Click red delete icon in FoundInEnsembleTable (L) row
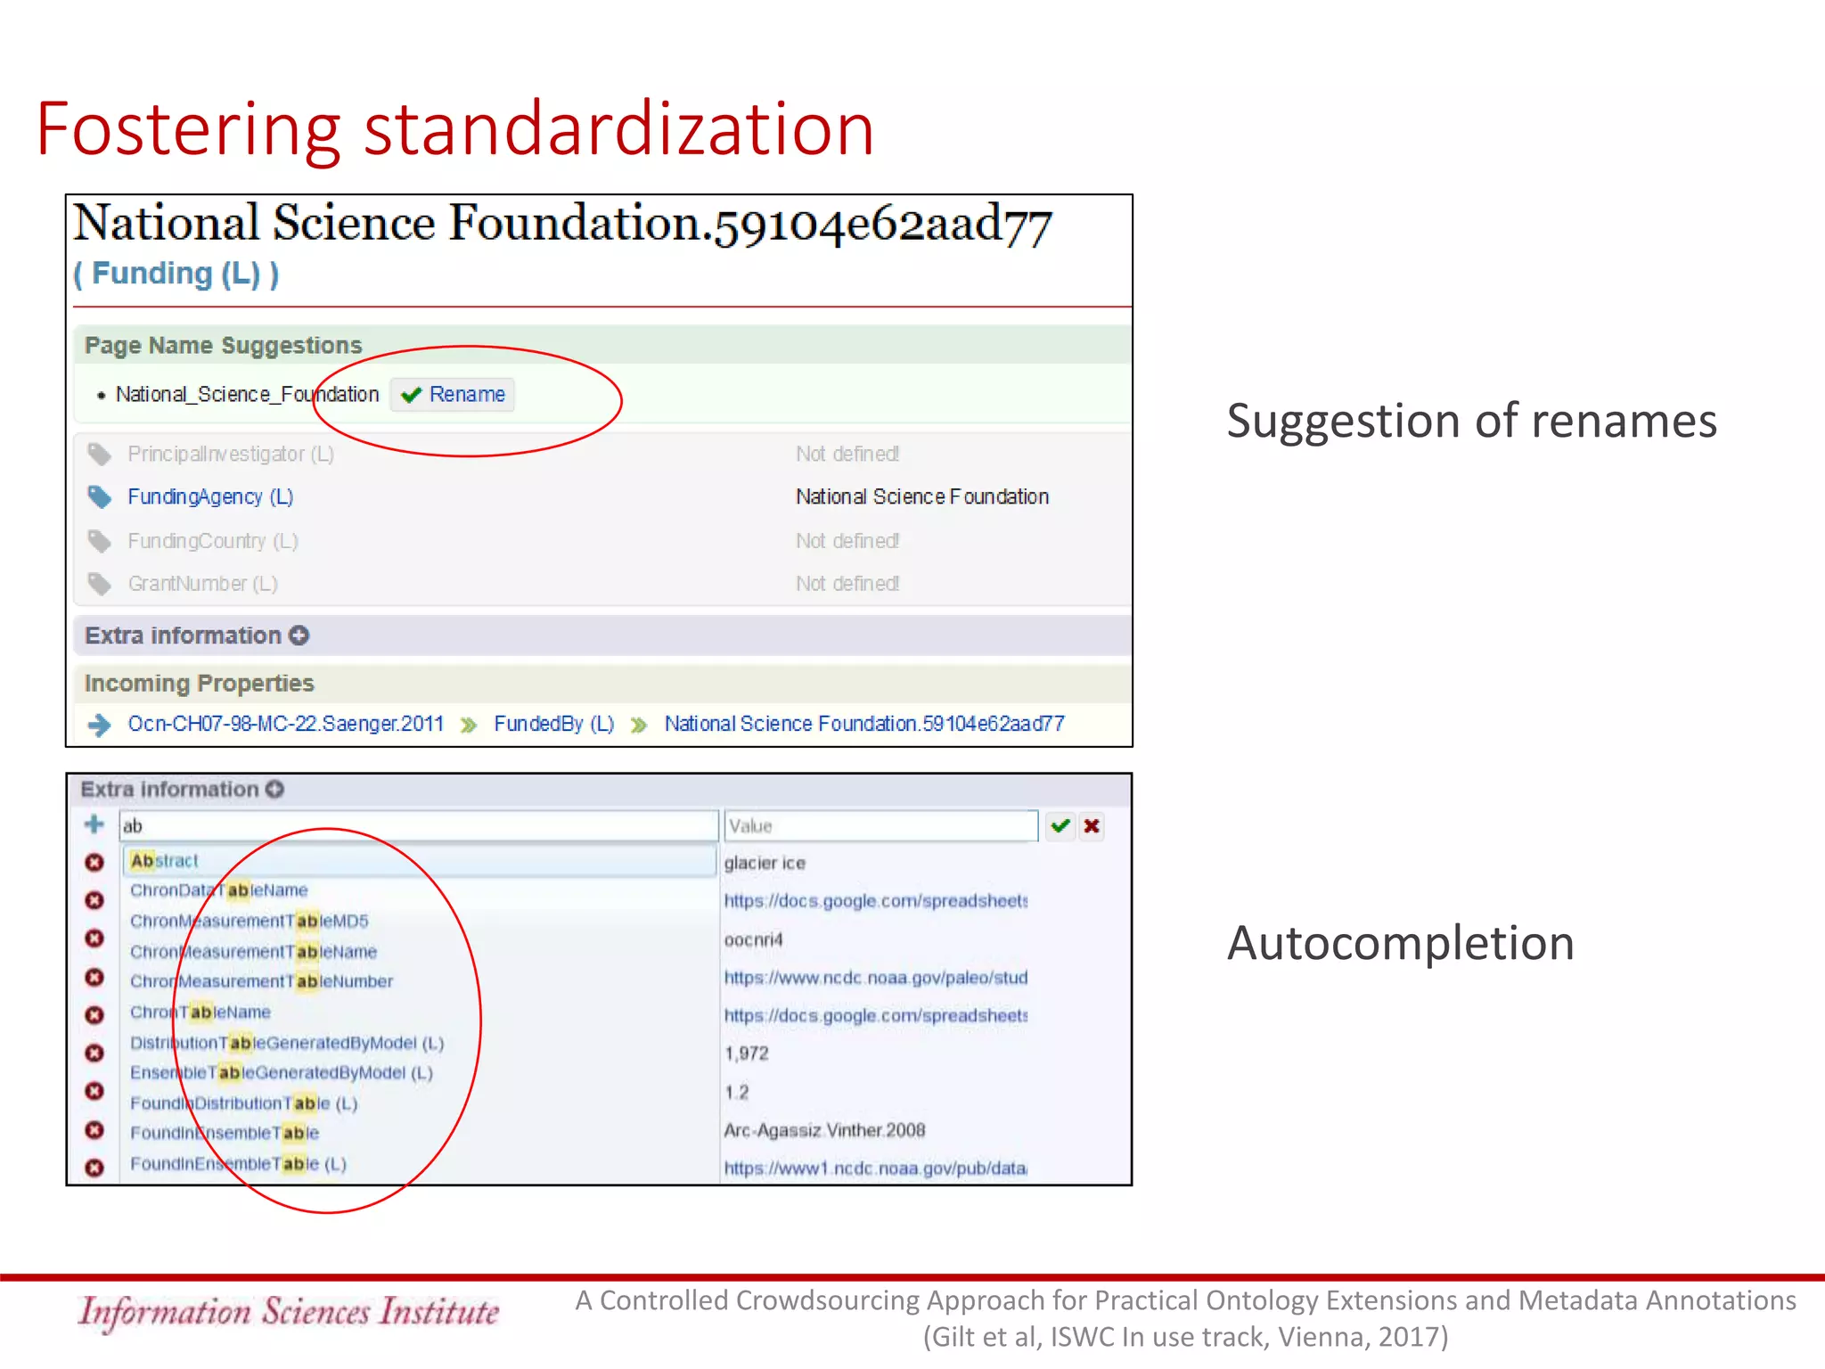Screen dimensions: 1825x1369 pyautogui.click(x=94, y=1168)
